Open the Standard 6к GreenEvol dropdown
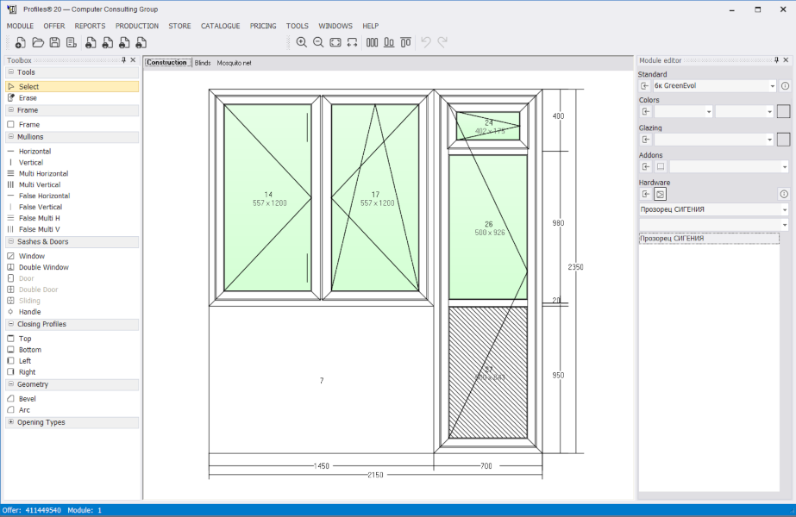This screenshot has width=796, height=517. (x=772, y=86)
